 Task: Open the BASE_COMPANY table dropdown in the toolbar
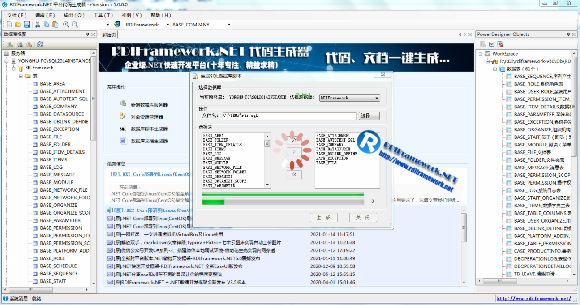[x=229, y=25]
